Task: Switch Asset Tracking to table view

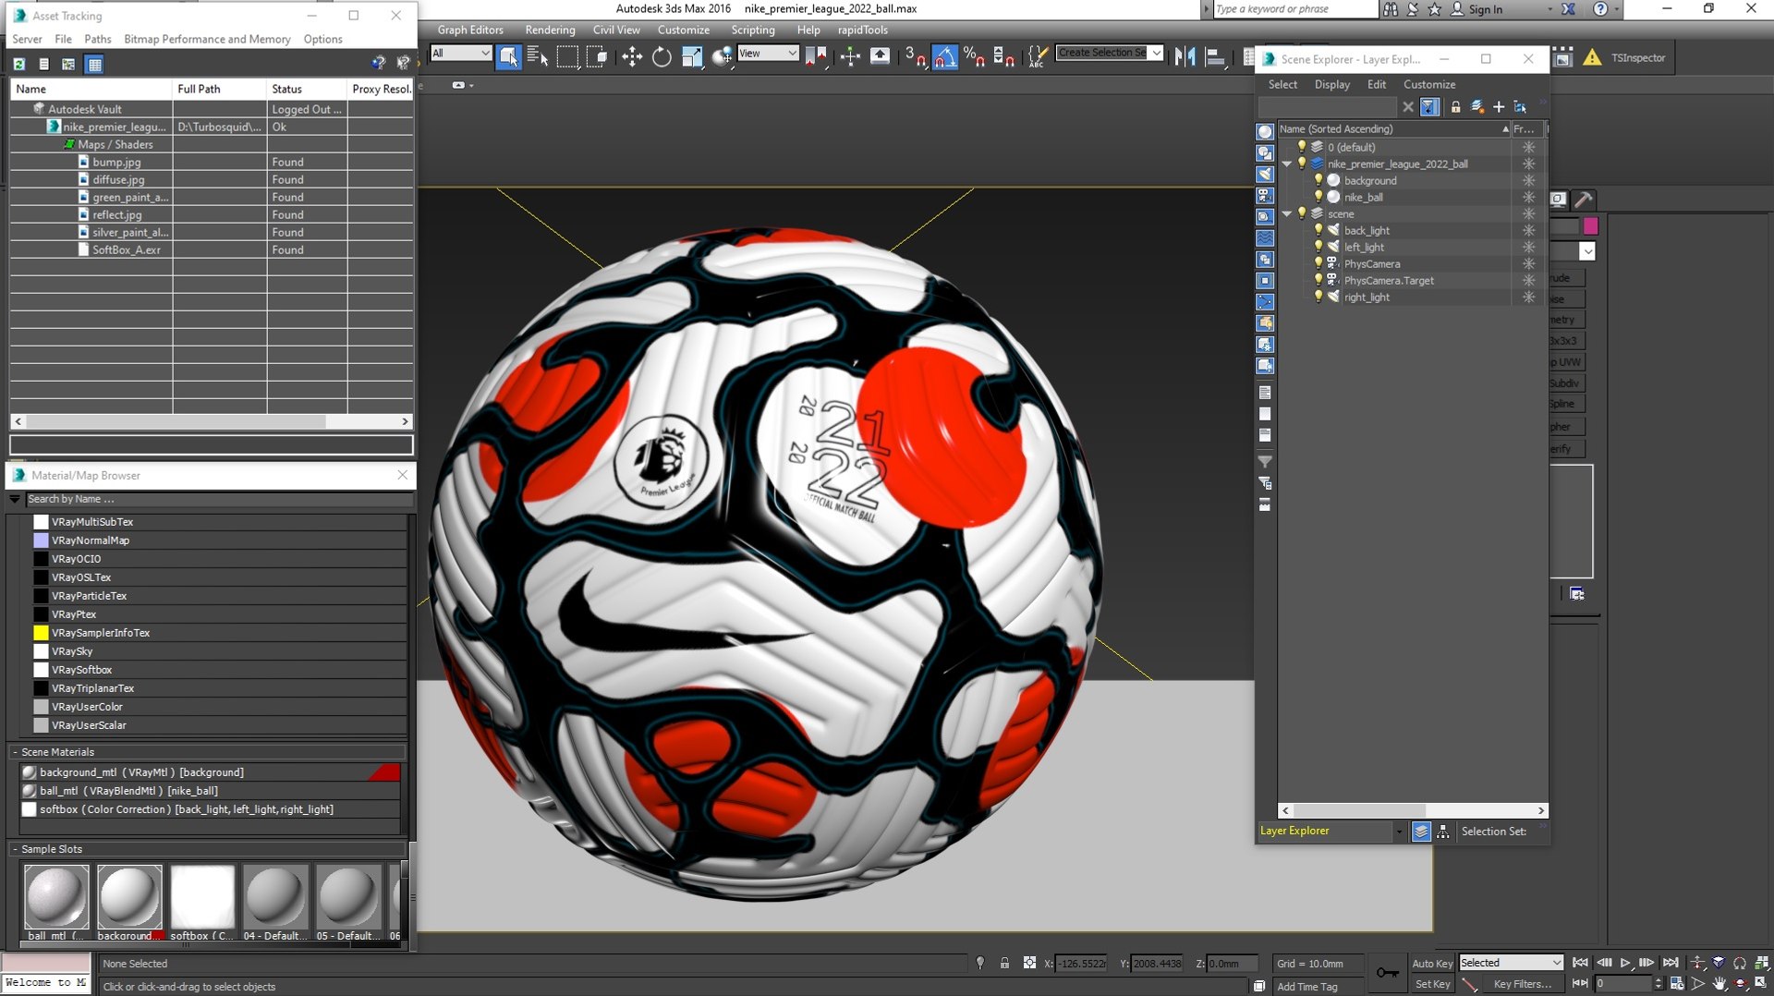Action: tap(94, 64)
